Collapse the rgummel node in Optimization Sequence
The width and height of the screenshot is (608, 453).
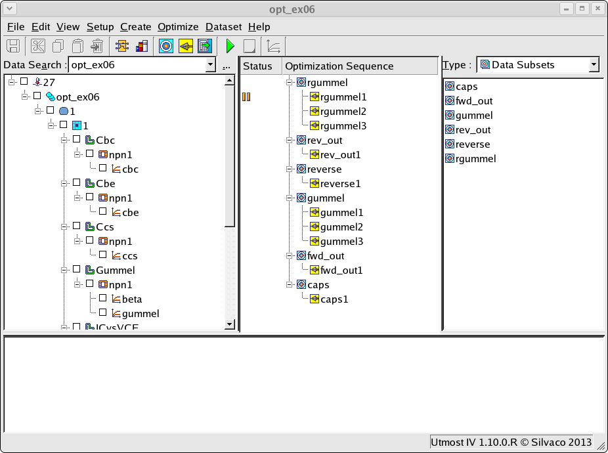[290, 82]
